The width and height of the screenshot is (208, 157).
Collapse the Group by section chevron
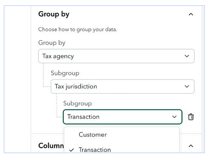pos(191,14)
